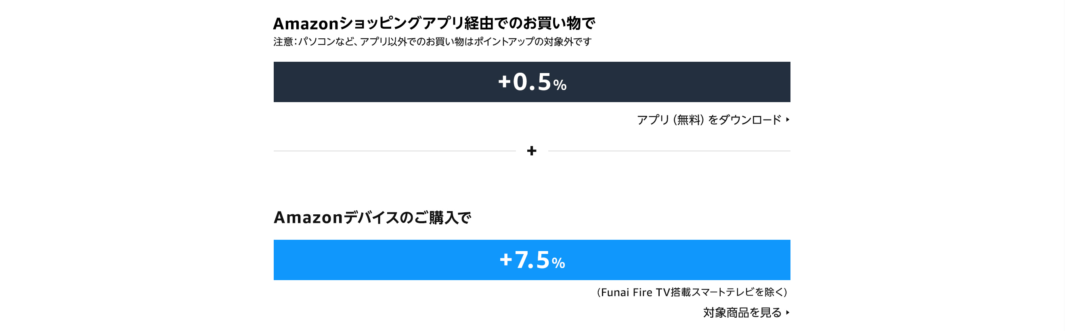Click the arrow beside アプリ (無料) をダウンロード
The height and width of the screenshot is (331, 1065).
(x=788, y=120)
